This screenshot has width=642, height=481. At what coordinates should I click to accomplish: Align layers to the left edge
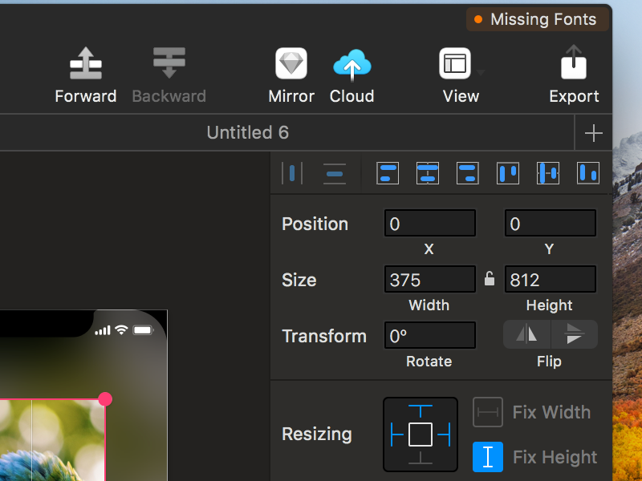point(388,173)
